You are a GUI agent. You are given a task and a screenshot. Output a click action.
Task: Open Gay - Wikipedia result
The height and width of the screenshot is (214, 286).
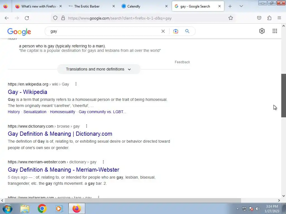[28, 92]
